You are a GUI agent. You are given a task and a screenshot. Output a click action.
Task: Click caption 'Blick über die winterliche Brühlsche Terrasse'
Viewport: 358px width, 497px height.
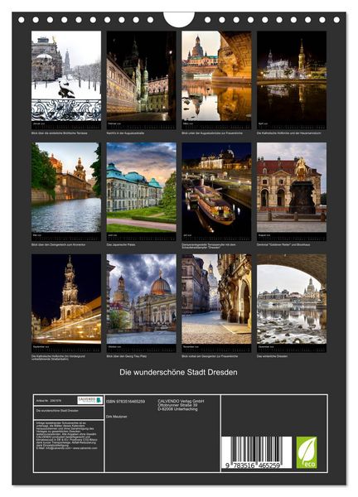(60, 133)
